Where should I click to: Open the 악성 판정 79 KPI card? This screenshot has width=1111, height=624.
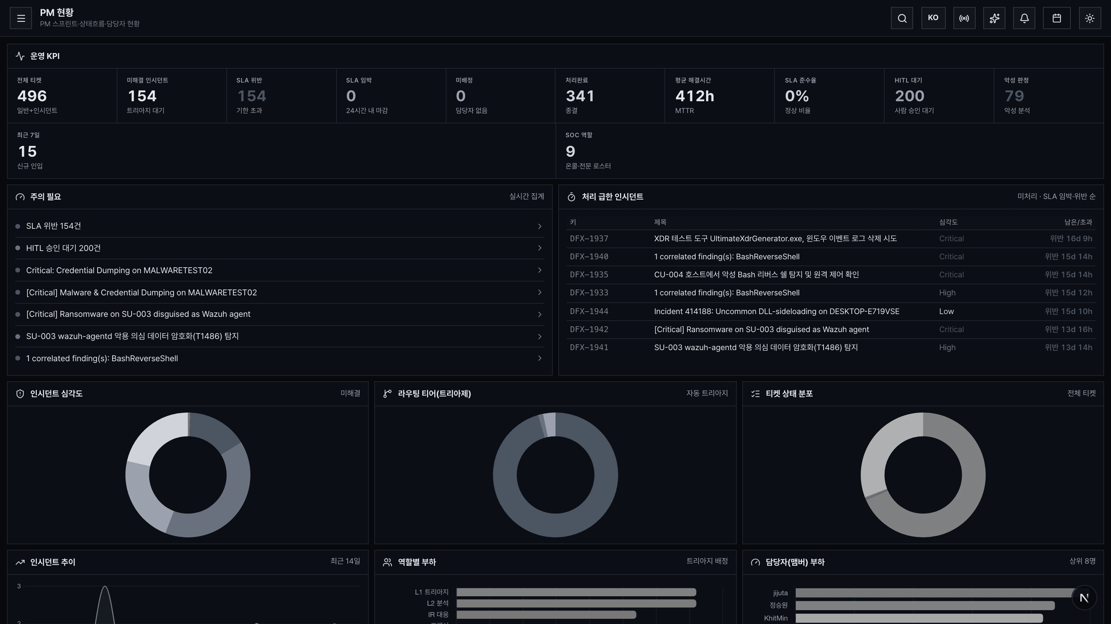1049,96
